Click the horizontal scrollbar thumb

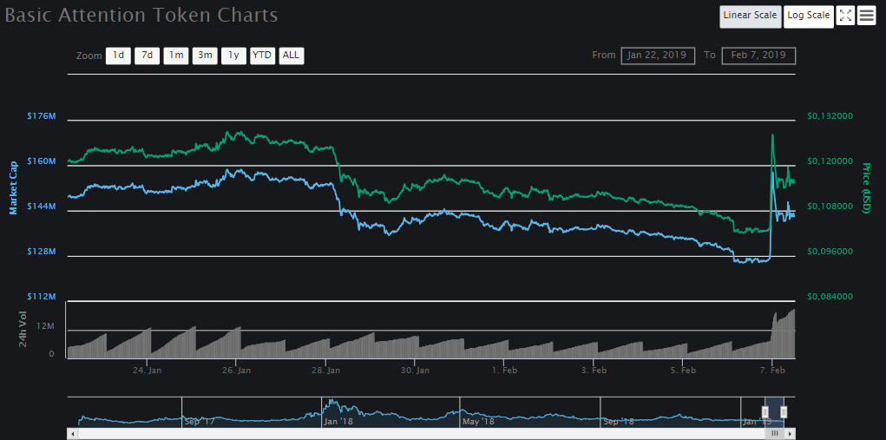(774, 433)
